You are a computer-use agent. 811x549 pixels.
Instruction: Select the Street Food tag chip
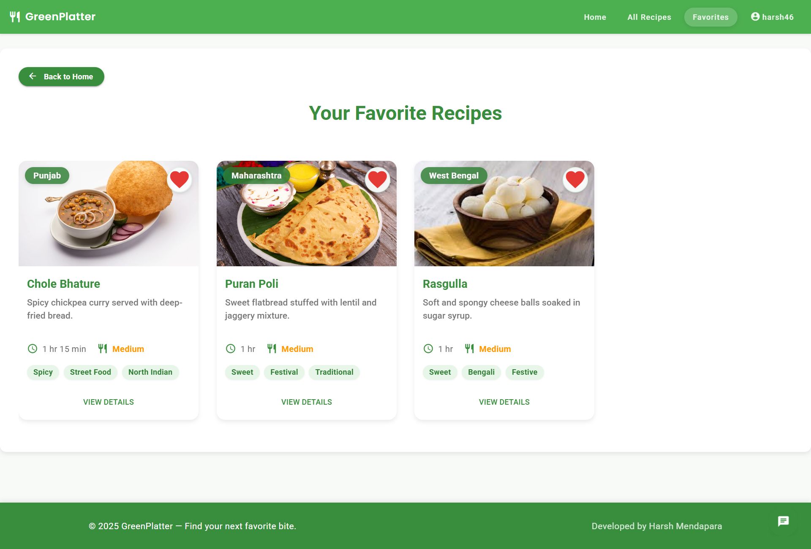click(90, 372)
